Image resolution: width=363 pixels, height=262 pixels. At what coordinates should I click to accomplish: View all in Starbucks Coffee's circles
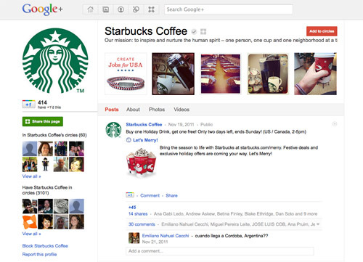pyautogui.click(x=31, y=176)
